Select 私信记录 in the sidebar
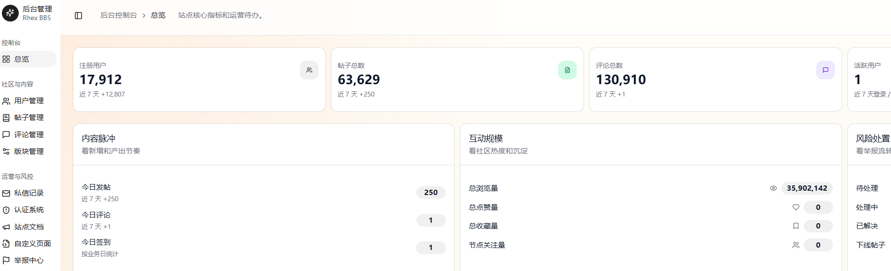The width and height of the screenshot is (891, 271). [28, 193]
